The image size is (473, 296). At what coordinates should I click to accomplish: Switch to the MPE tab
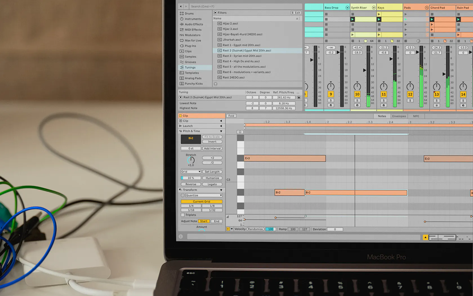[x=416, y=116]
